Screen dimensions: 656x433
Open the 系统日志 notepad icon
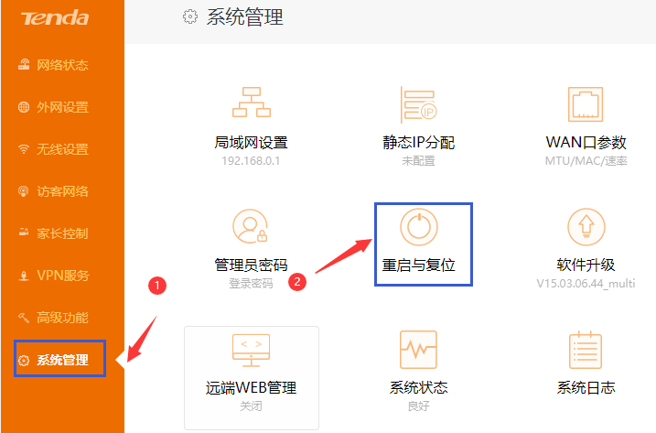click(586, 350)
